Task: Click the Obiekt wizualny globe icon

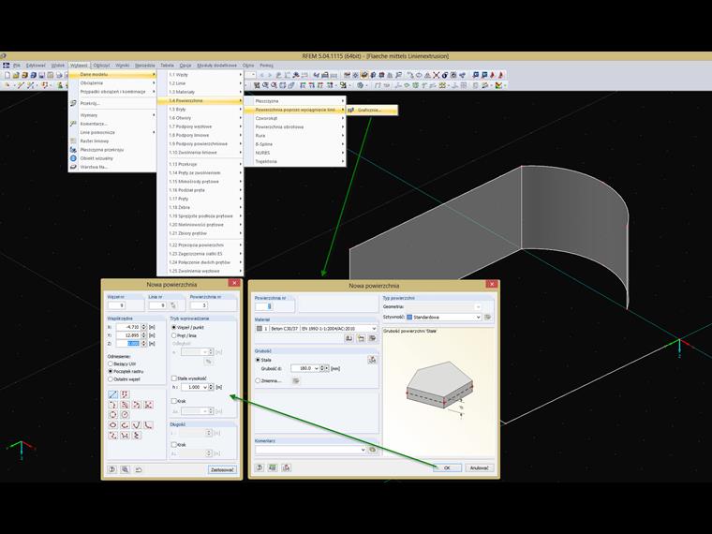Action: (x=73, y=158)
